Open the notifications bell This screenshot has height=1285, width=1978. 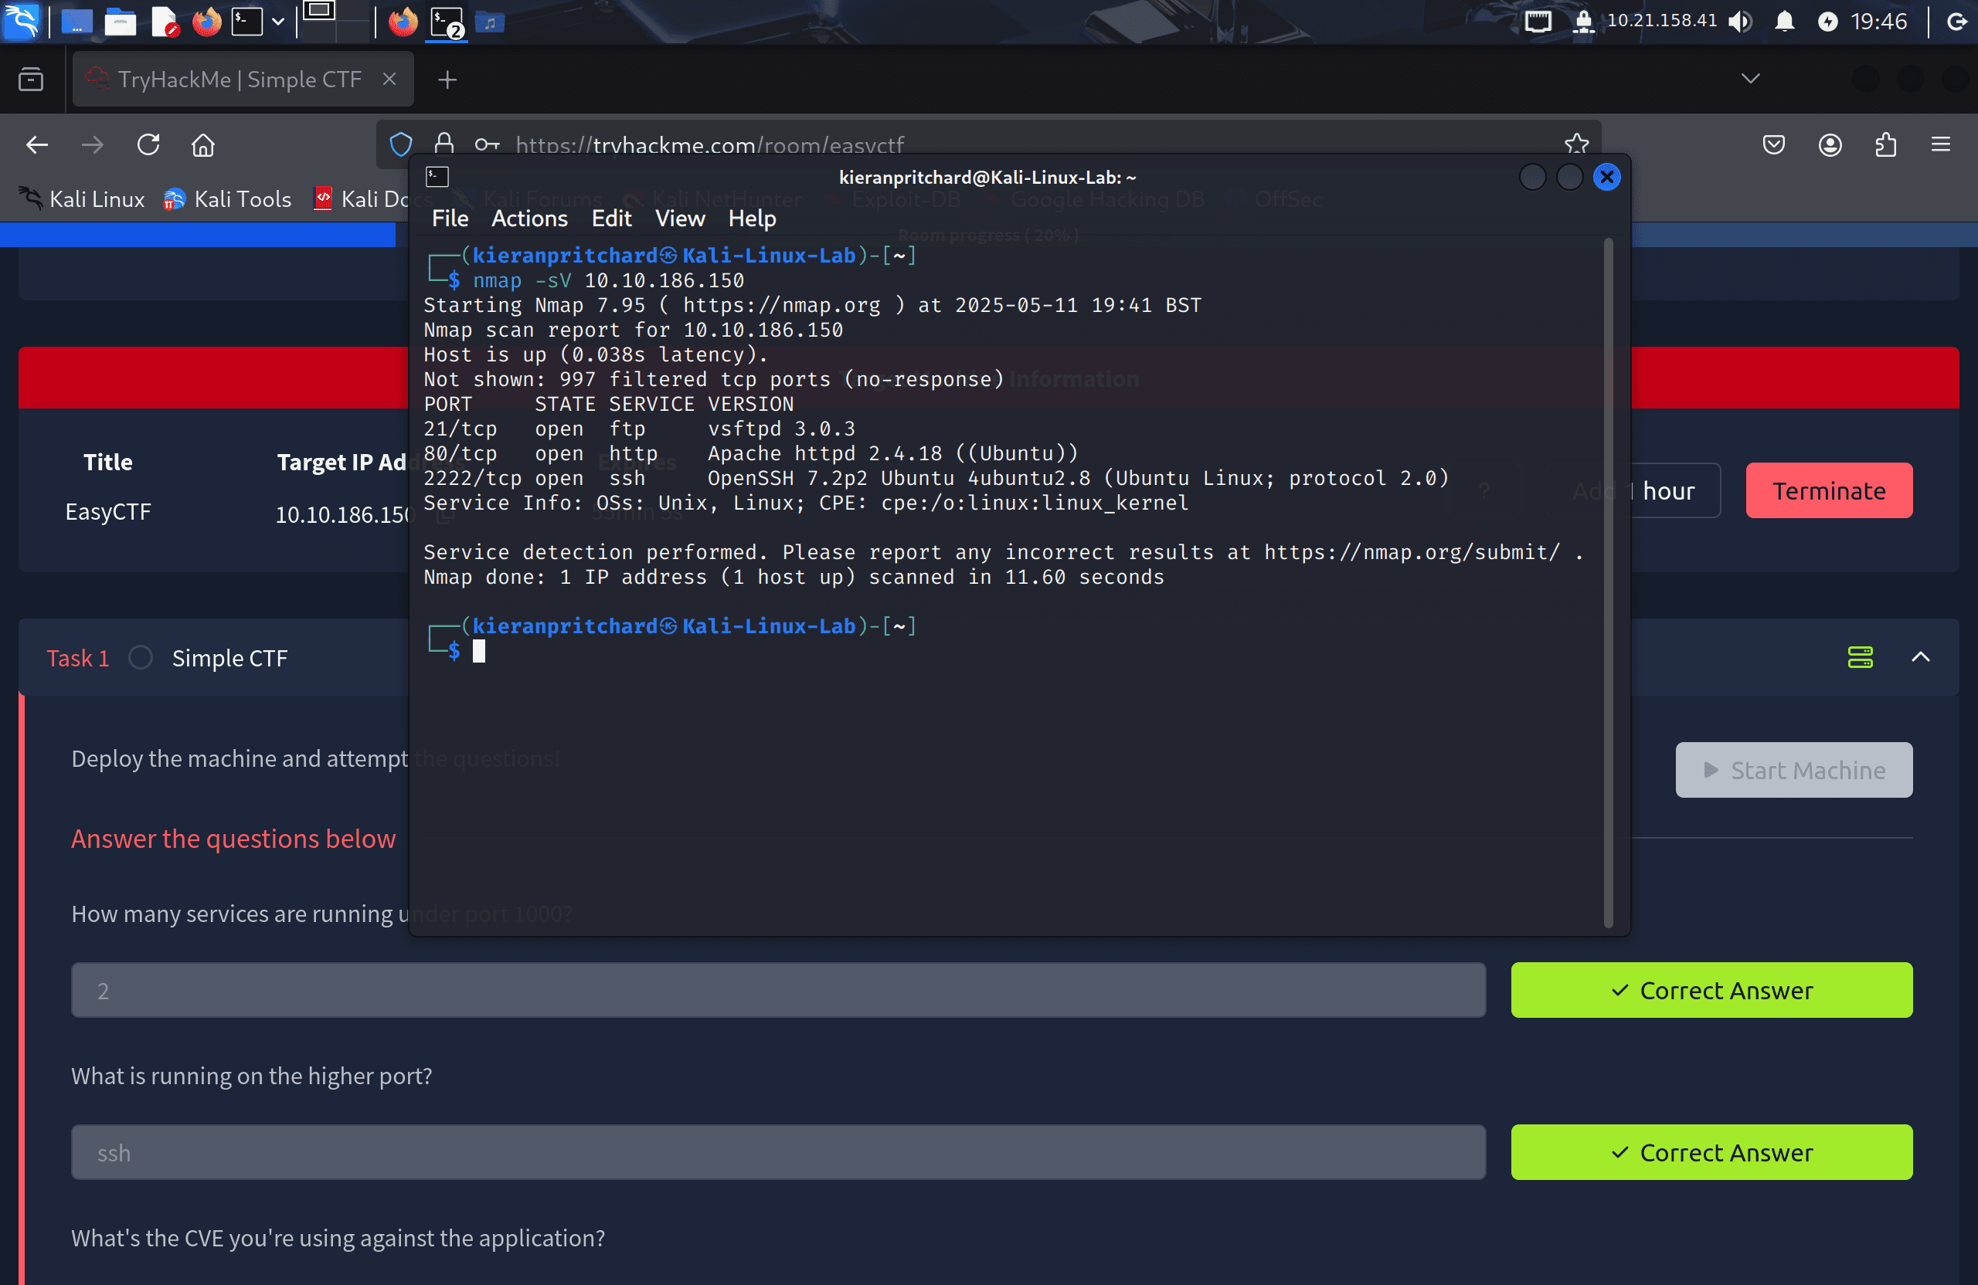[x=1784, y=22]
